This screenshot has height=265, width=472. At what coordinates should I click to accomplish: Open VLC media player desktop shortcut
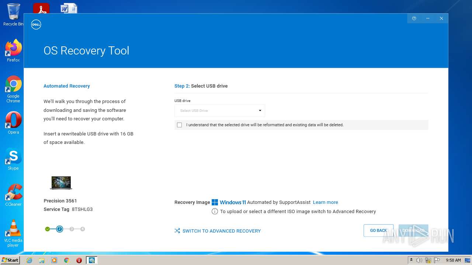[x=13, y=233]
